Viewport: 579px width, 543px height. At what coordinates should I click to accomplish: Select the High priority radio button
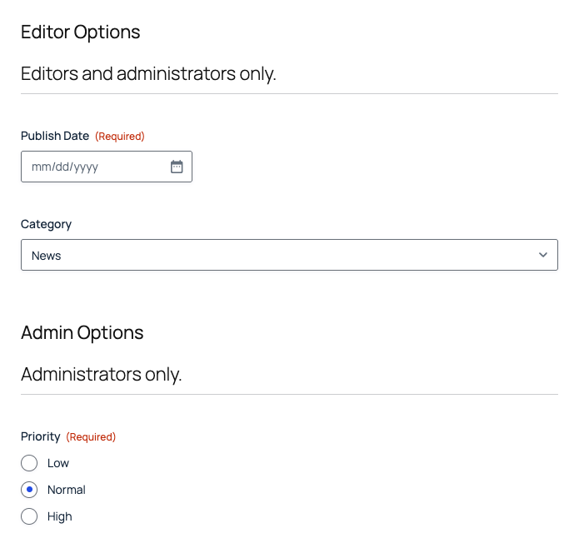point(29,516)
